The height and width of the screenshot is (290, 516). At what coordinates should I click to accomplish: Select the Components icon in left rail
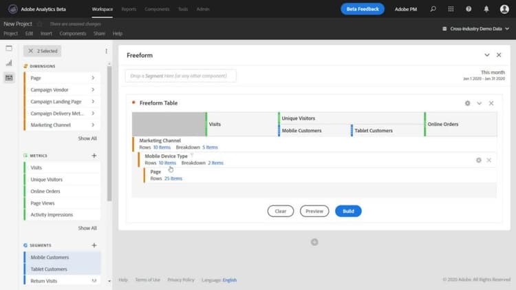click(x=9, y=78)
